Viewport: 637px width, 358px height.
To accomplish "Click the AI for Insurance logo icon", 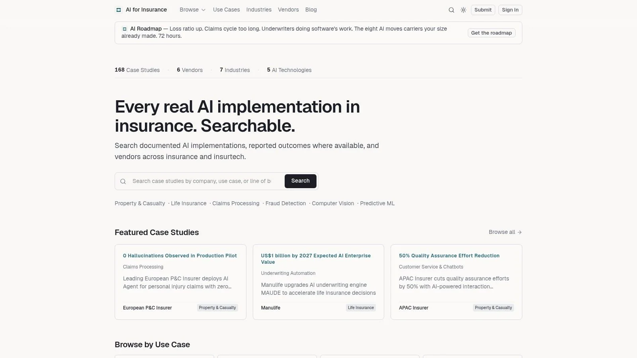I will [x=119, y=10].
